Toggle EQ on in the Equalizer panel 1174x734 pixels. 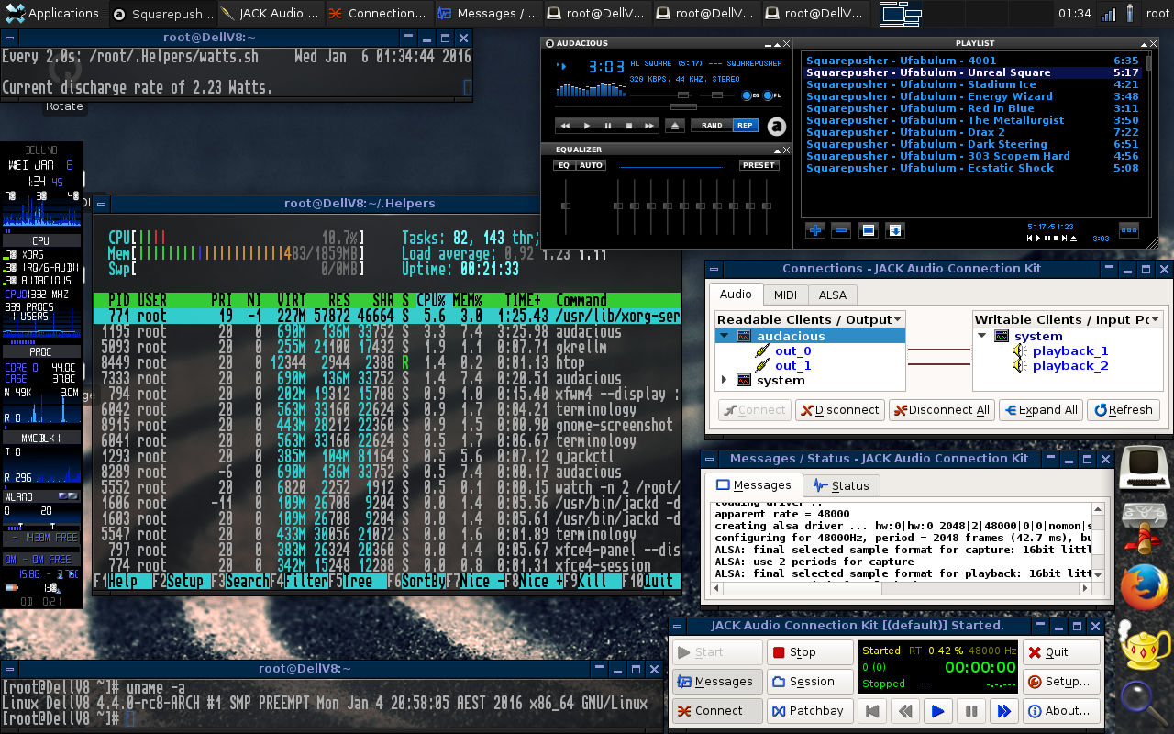click(564, 165)
